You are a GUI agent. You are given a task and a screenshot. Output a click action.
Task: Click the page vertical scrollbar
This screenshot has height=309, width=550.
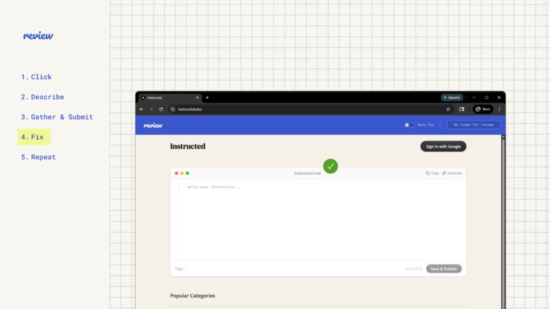[504, 222]
